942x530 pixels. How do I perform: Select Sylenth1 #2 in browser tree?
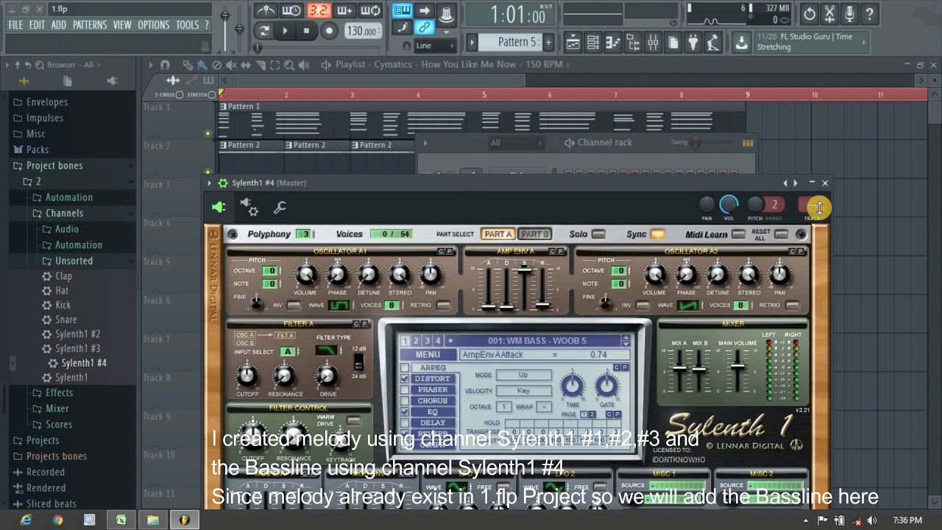pyautogui.click(x=77, y=334)
